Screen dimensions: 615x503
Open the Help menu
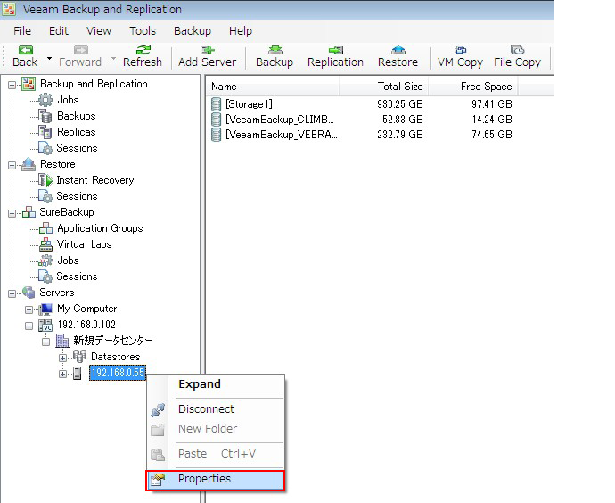(x=241, y=31)
